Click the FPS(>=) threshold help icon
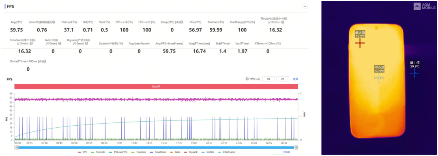The image size is (438, 156). 247,79
